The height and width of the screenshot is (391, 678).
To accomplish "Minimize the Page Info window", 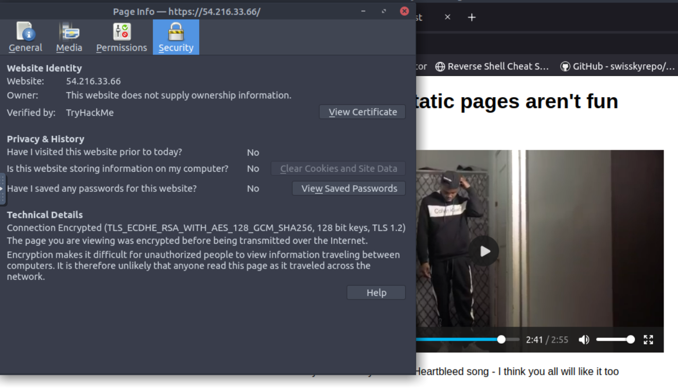I will point(363,11).
